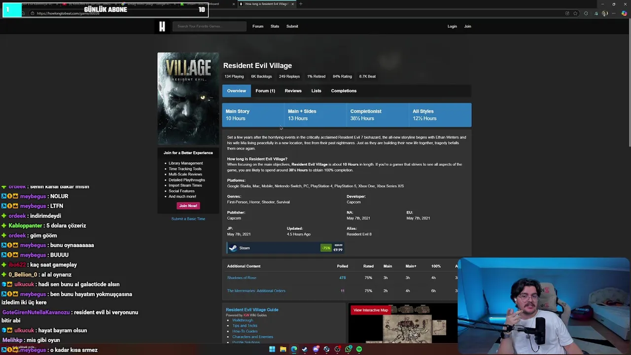The width and height of the screenshot is (631, 355).
Task: Open a new browser tab
Action: coord(301,4)
